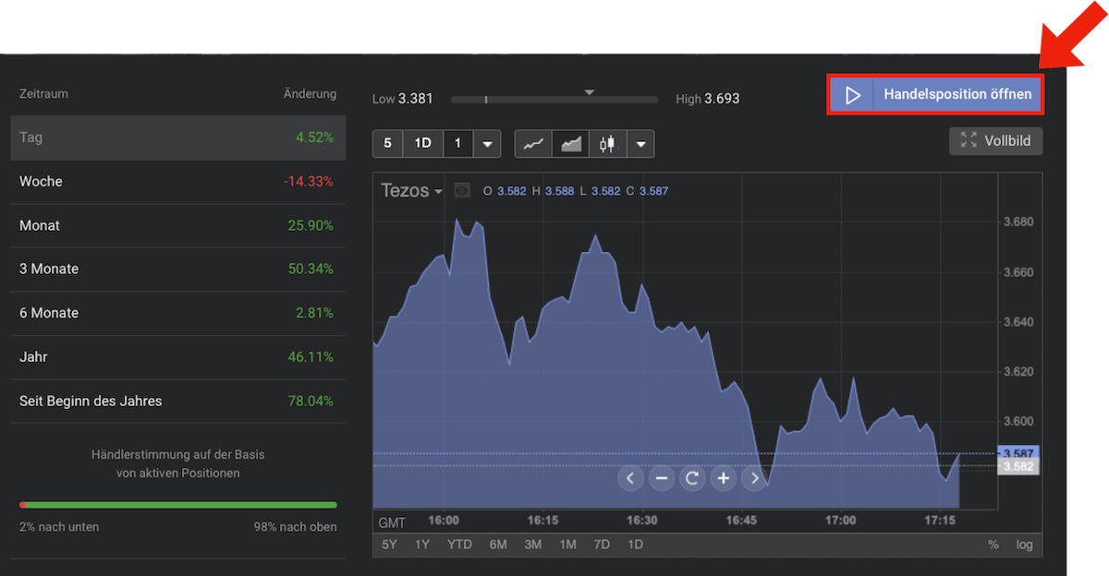
Task: Toggle log scale on chart
Action: tap(1024, 545)
